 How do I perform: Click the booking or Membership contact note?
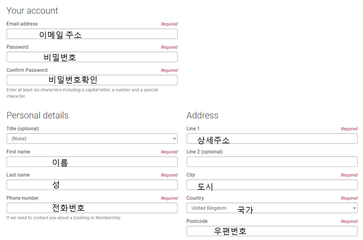tap(64, 218)
